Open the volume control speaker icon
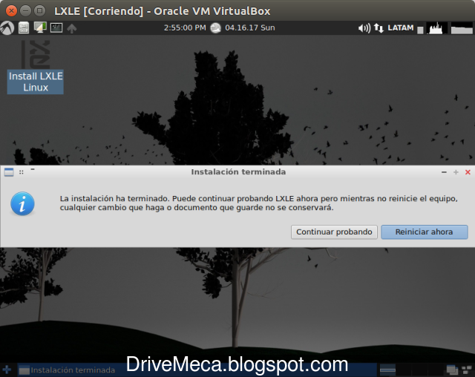475x377 pixels. (364, 28)
